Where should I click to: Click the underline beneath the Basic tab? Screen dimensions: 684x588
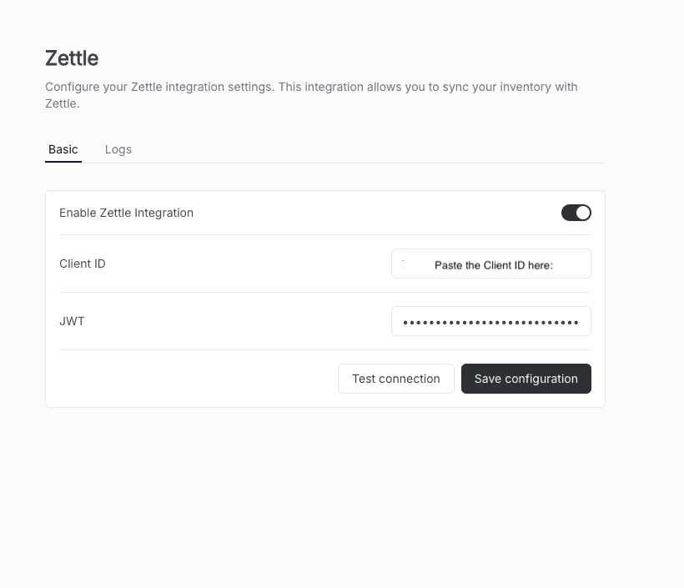coord(63,162)
